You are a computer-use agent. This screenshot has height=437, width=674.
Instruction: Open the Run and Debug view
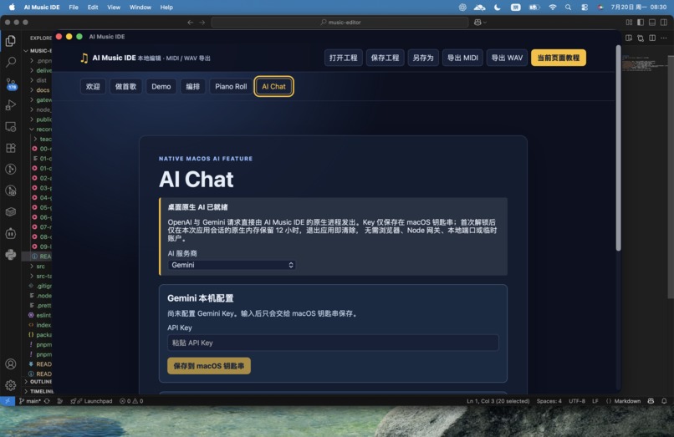pyautogui.click(x=11, y=105)
